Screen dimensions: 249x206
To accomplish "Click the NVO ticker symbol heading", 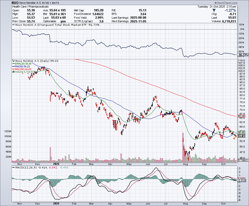I will click(x=15, y=3).
